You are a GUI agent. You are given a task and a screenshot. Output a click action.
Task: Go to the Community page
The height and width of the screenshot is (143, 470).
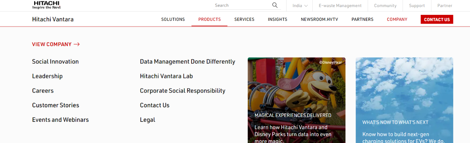click(x=385, y=6)
